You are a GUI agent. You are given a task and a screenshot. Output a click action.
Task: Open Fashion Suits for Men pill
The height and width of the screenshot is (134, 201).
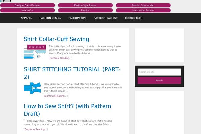click(143, 5)
